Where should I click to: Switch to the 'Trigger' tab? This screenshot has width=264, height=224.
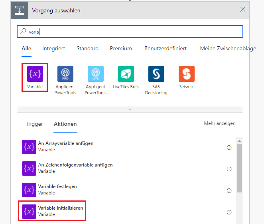pyautogui.click(x=34, y=124)
